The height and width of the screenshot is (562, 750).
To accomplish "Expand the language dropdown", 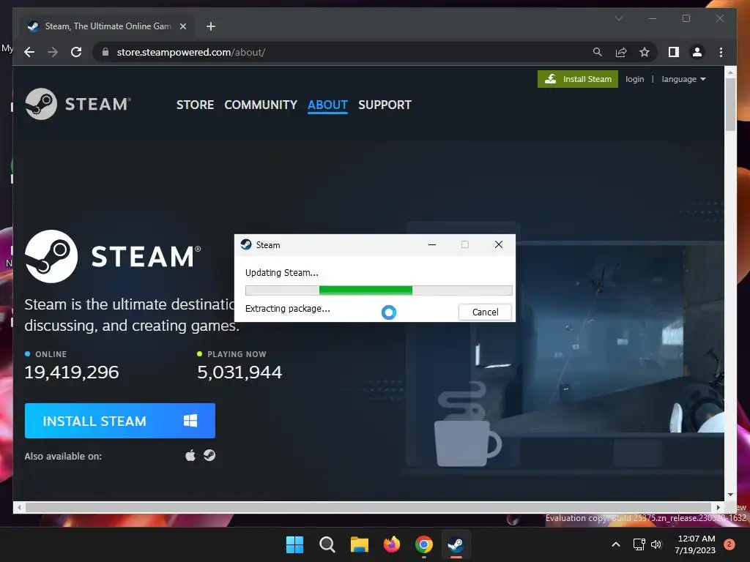I will (x=683, y=79).
